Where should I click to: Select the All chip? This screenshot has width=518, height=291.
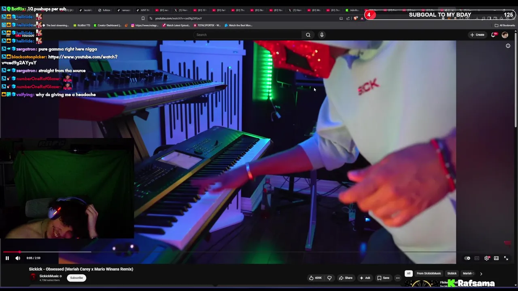[x=409, y=274]
